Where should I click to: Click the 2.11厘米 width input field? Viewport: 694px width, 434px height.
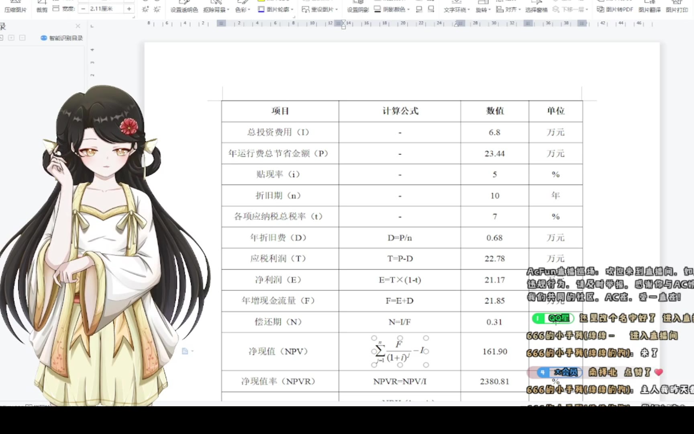pos(106,8)
